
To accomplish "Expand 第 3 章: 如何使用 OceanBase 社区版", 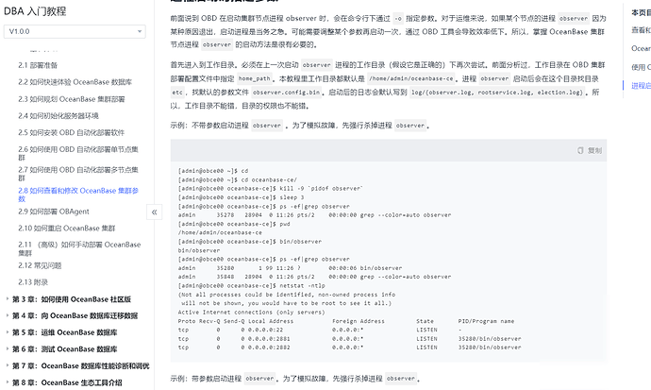I will (x=72, y=299).
